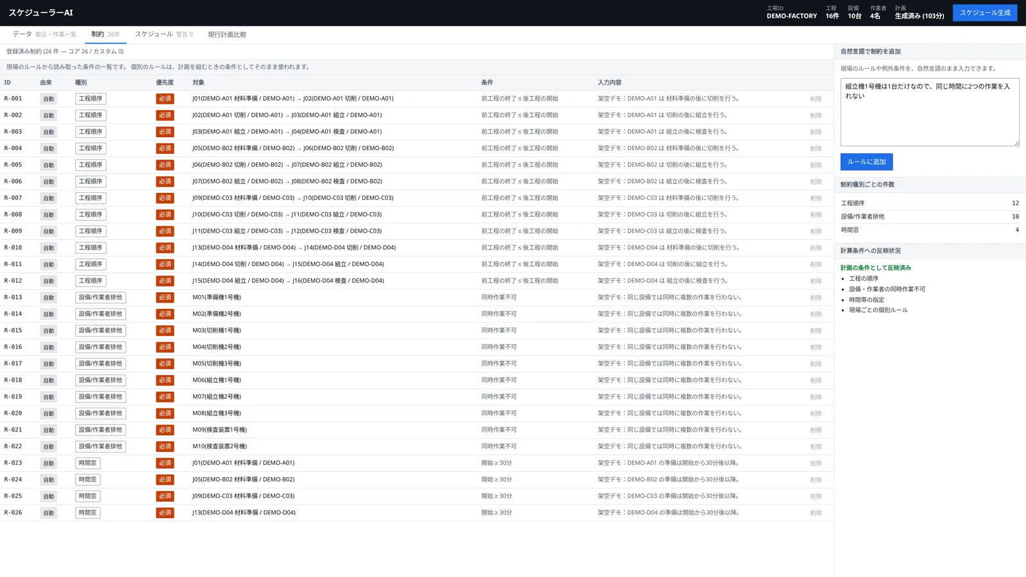Click the DEMO-FACTORY factory ID
The image size is (1026, 577).
coord(791,16)
